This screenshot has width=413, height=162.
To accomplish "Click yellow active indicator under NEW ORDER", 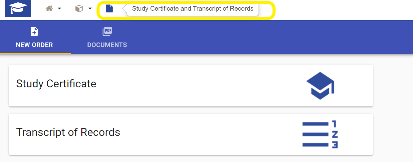I will tap(35, 53).
